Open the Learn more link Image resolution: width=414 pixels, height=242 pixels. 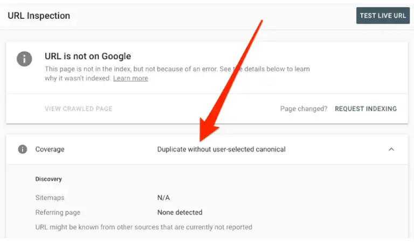(130, 78)
